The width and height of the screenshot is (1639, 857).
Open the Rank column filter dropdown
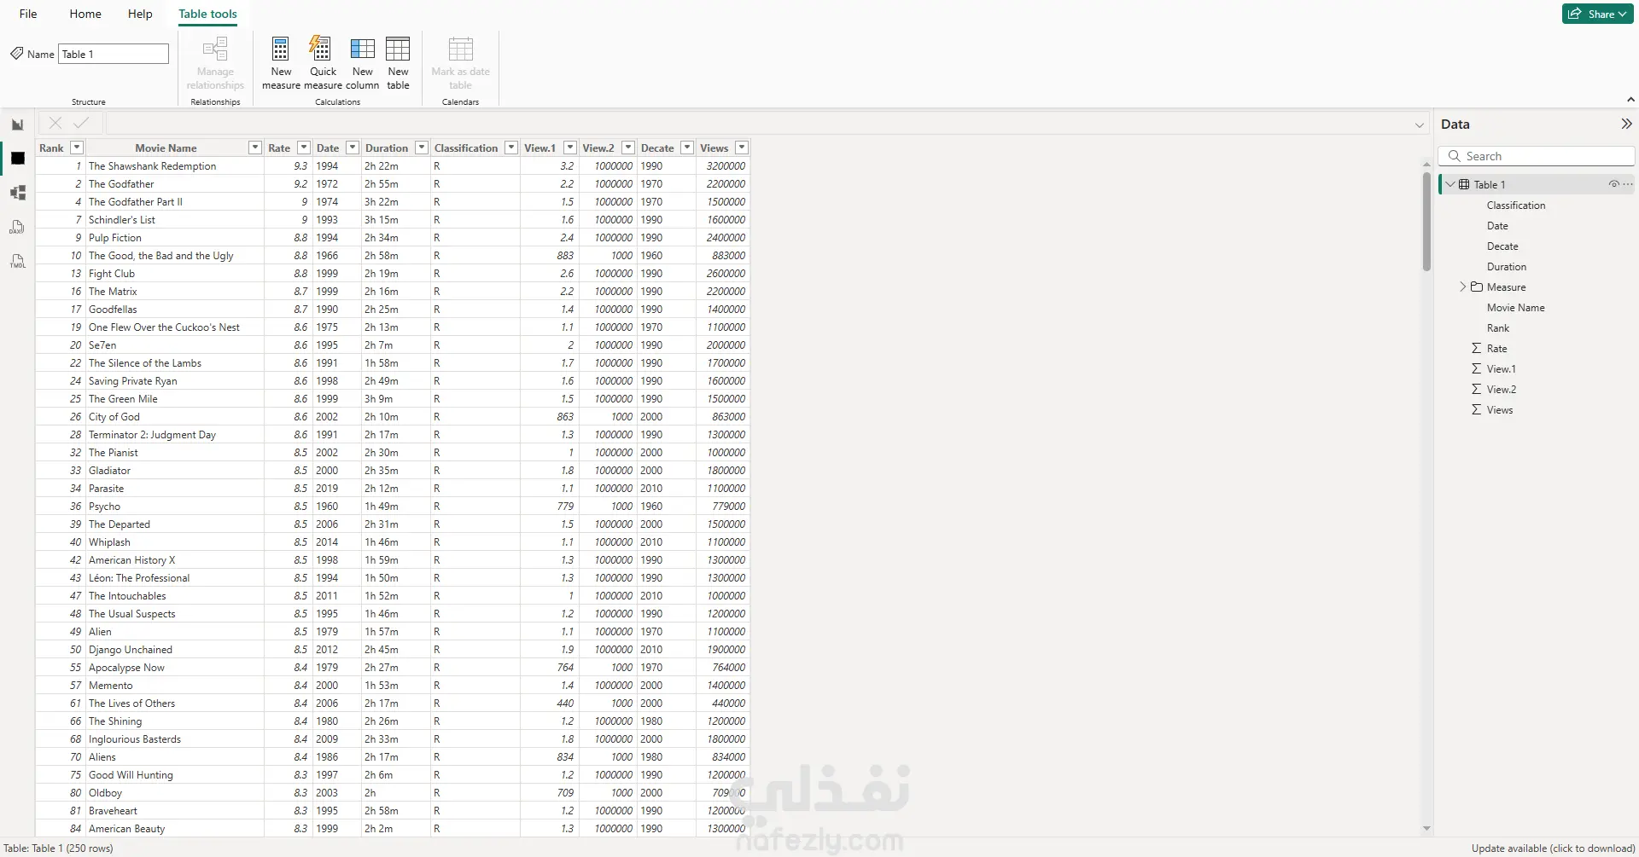click(x=77, y=148)
